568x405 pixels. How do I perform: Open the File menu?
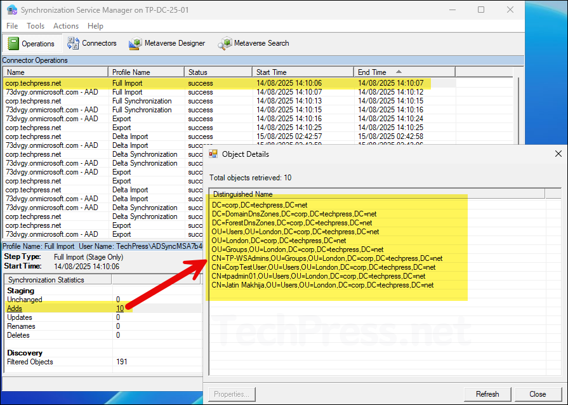click(12, 26)
